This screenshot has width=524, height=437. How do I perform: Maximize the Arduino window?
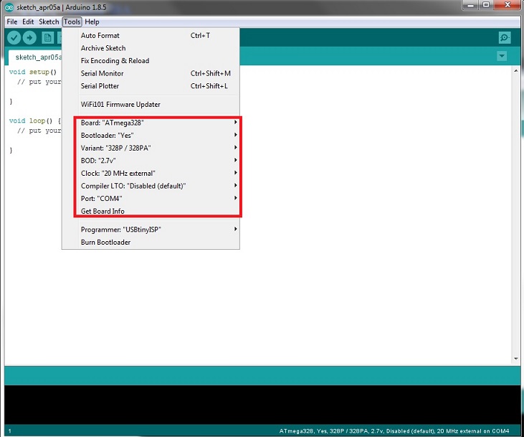coord(486,5)
